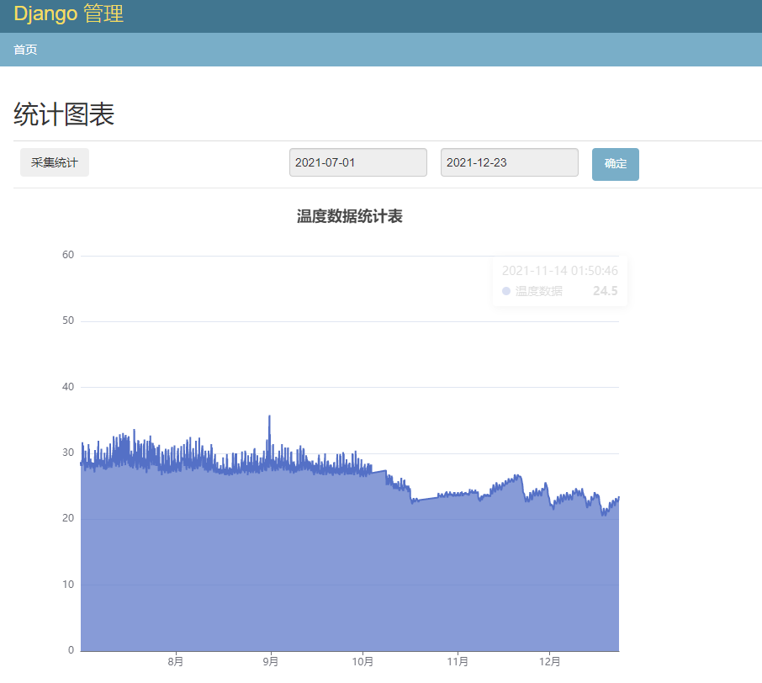762x683 pixels.
Task: Click the y-axis label 40
Action: pyautogui.click(x=68, y=386)
